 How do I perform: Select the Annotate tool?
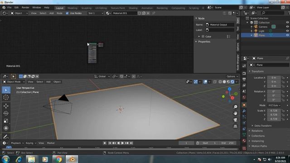[x=6, y=137]
